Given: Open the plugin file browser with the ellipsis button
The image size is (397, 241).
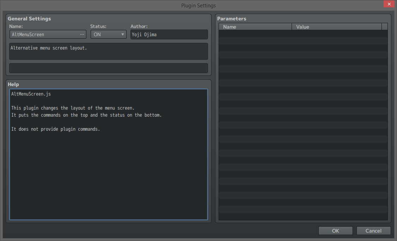Looking at the screenshot, I should (x=82, y=34).
